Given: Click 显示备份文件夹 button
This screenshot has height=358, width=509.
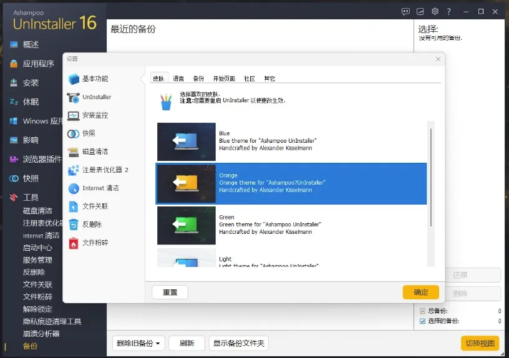Looking at the screenshot, I should pos(238,344).
